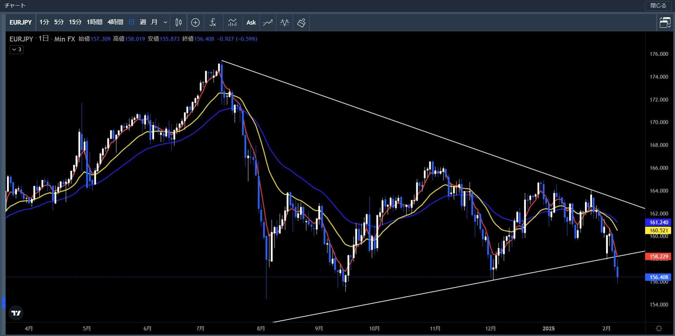Click the 11月 label on time axis
Image resolution: width=675 pixels, height=336 pixels.
coord(435,329)
